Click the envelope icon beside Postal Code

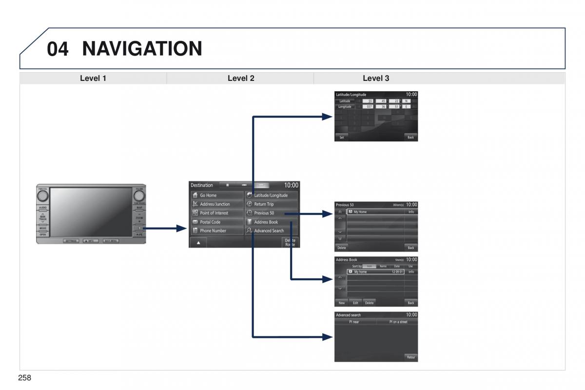point(195,222)
